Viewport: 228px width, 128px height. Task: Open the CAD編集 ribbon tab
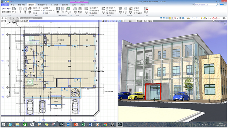(x=55, y=5)
